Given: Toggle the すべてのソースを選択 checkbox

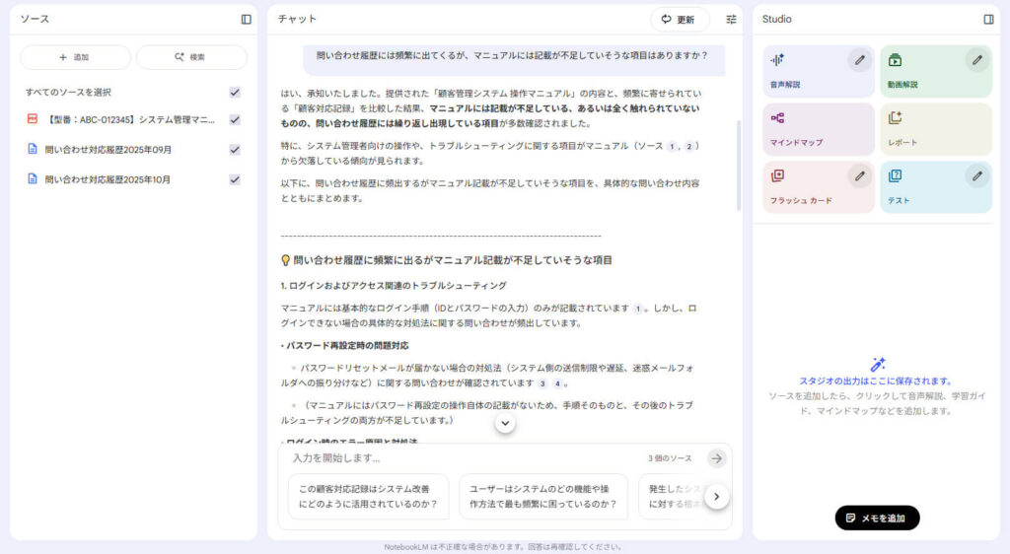Looking at the screenshot, I should coord(235,92).
